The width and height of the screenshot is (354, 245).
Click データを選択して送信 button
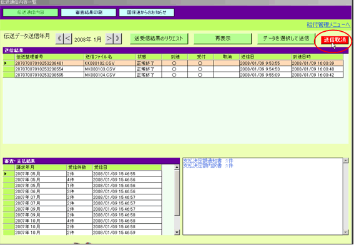pyautogui.click(x=287, y=39)
